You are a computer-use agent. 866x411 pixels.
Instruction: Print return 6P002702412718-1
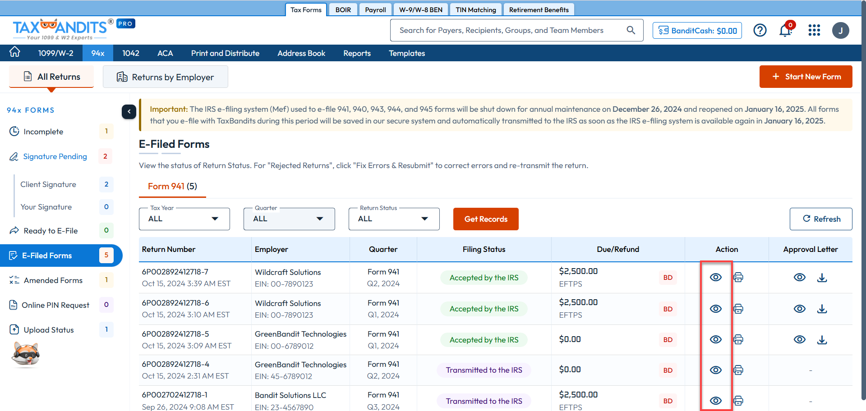tap(738, 401)
